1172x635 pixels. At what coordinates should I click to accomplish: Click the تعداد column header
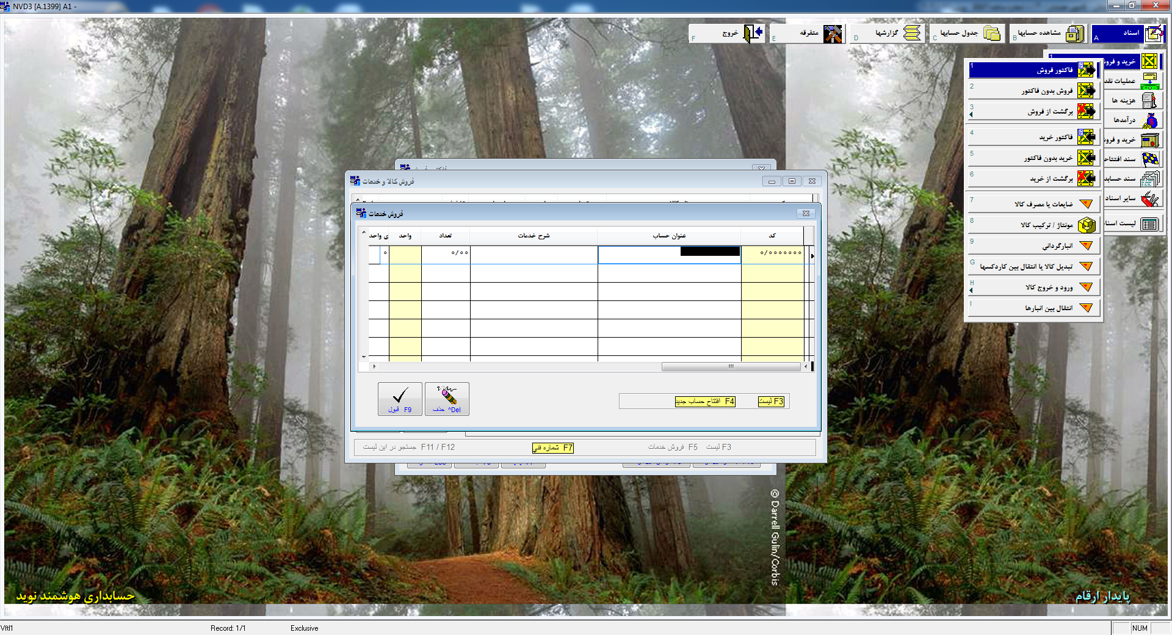446,236
